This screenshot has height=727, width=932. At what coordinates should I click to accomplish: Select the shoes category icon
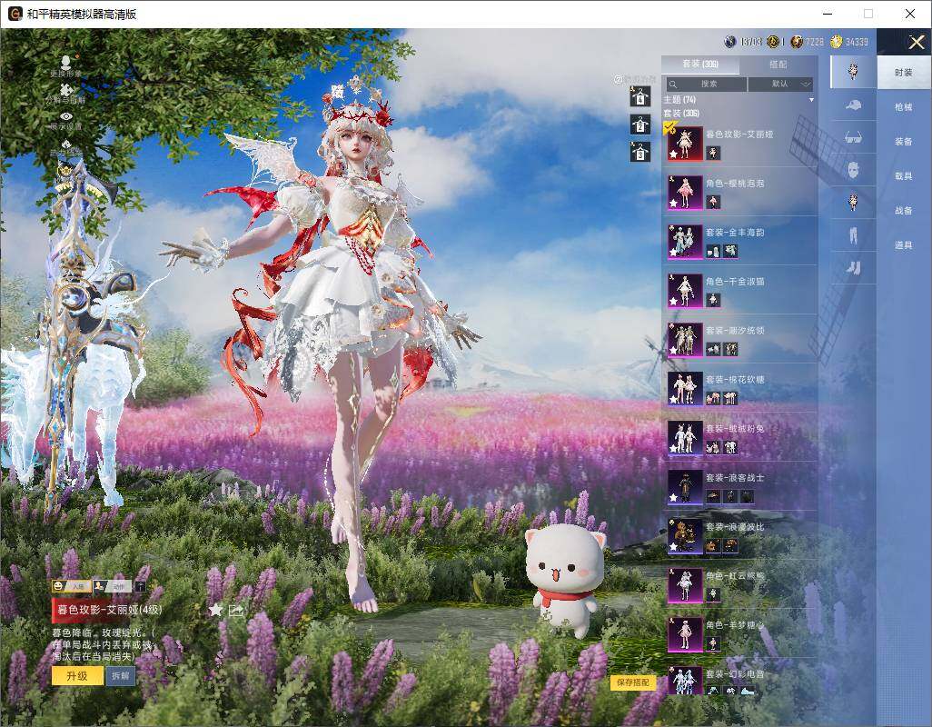(x=853, y=267)
